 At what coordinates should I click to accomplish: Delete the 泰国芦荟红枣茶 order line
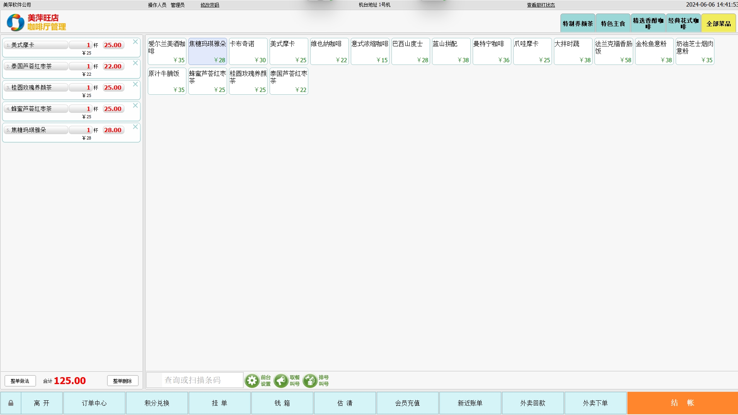(135, 63)
